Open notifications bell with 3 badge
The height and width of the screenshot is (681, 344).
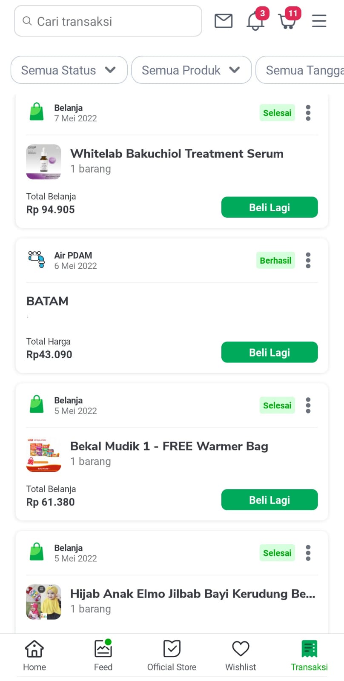[x=255, y=21]
